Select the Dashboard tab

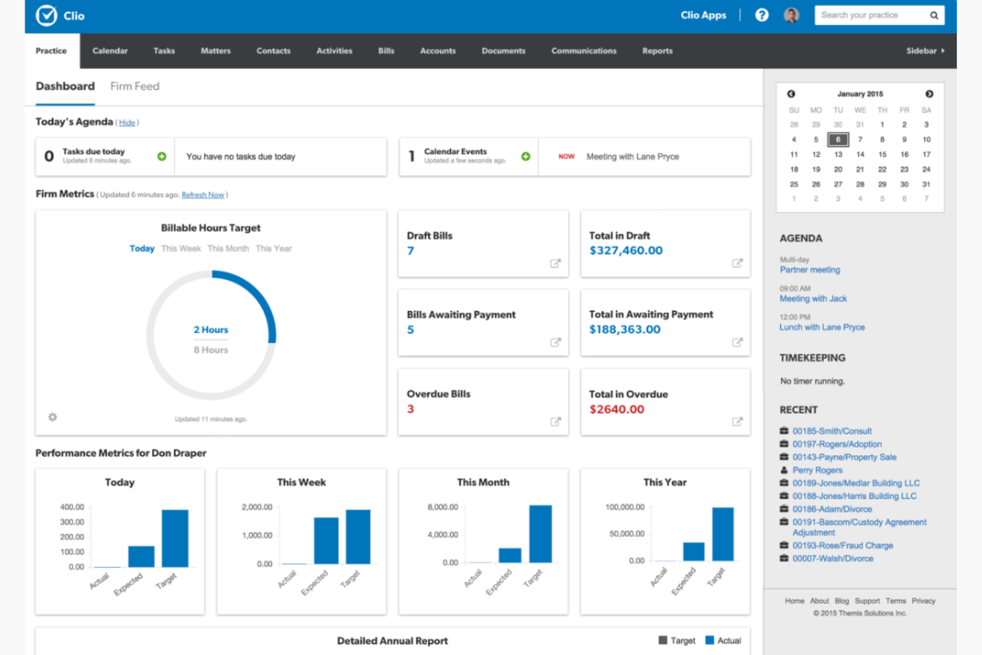point(65,86)
